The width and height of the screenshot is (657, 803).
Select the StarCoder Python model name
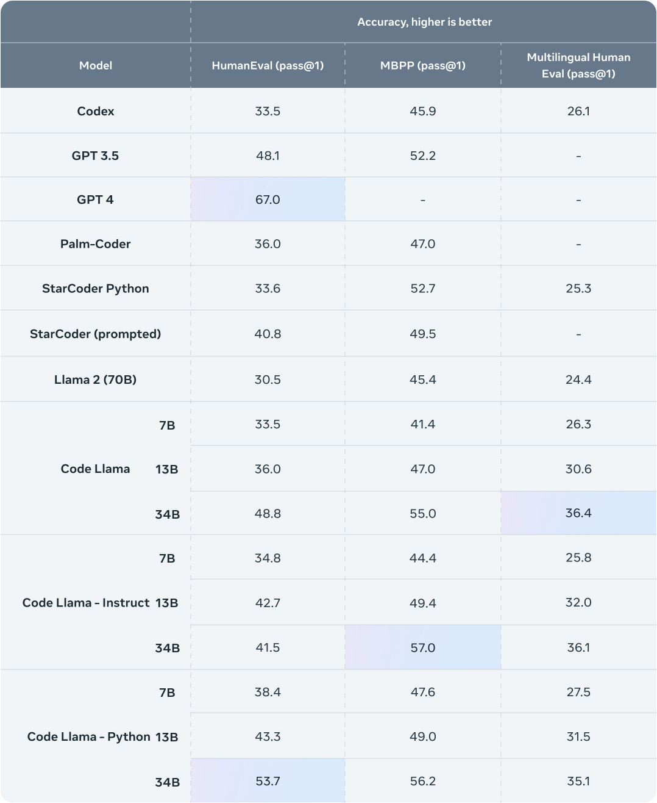click(96, 289)
